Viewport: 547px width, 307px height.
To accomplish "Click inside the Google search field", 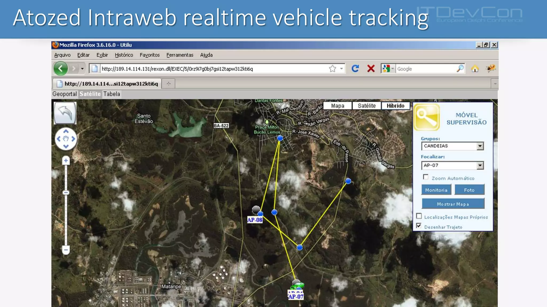I will (426, 69).
